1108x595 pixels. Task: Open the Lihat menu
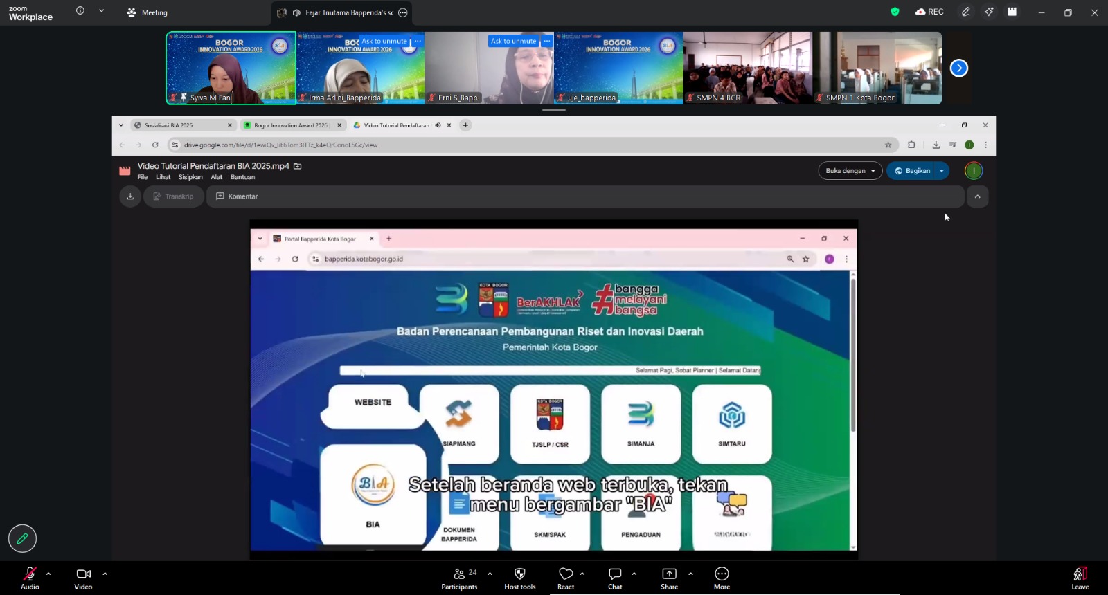coord(163,177)
